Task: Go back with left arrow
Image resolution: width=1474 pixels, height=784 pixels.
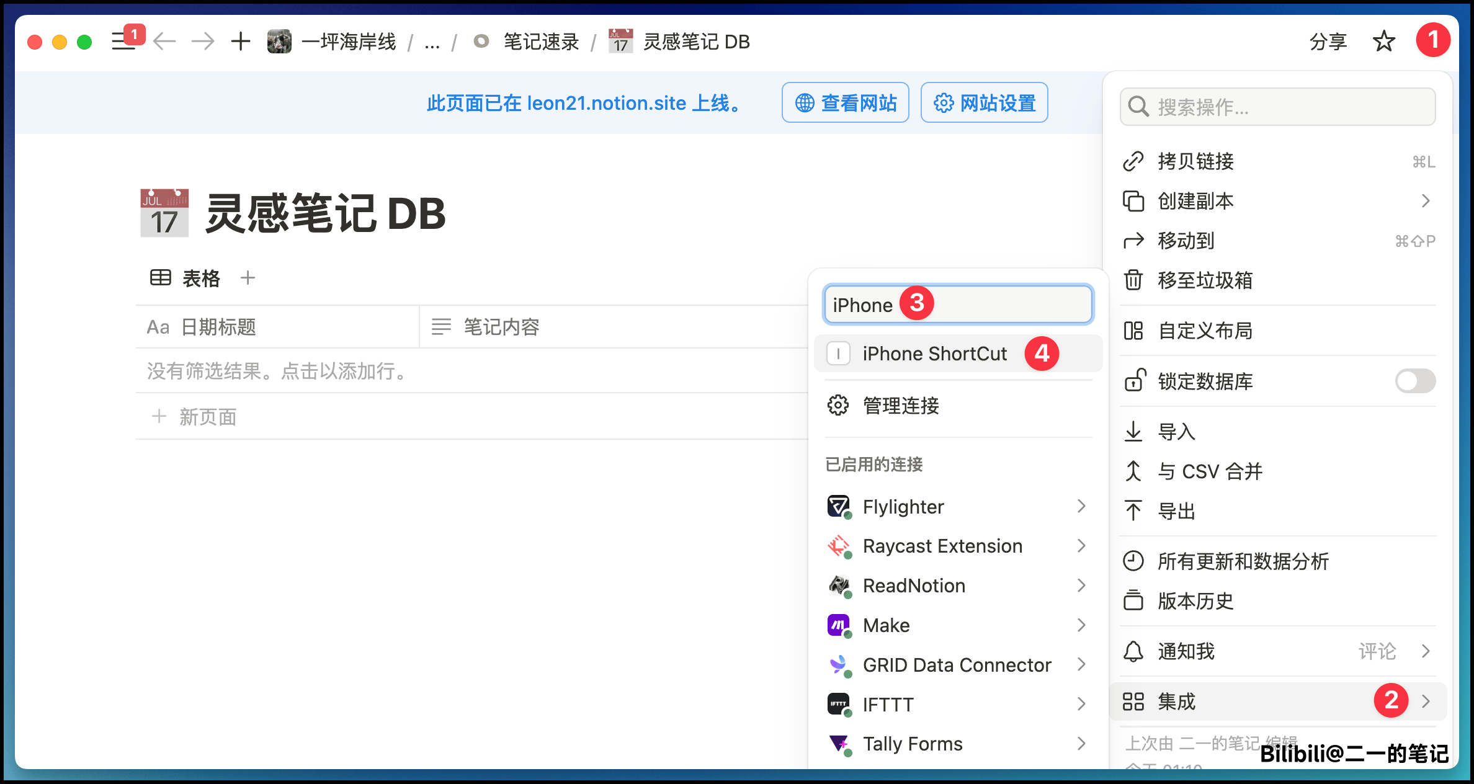Action: click(x=164, y=42)
